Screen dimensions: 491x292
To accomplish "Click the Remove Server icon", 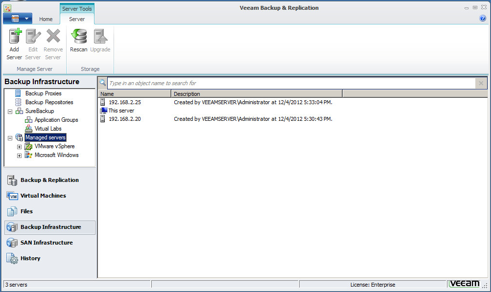I will (53, 36).
